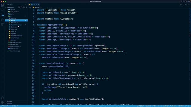Open App.test.js file

tap(16, 23)
